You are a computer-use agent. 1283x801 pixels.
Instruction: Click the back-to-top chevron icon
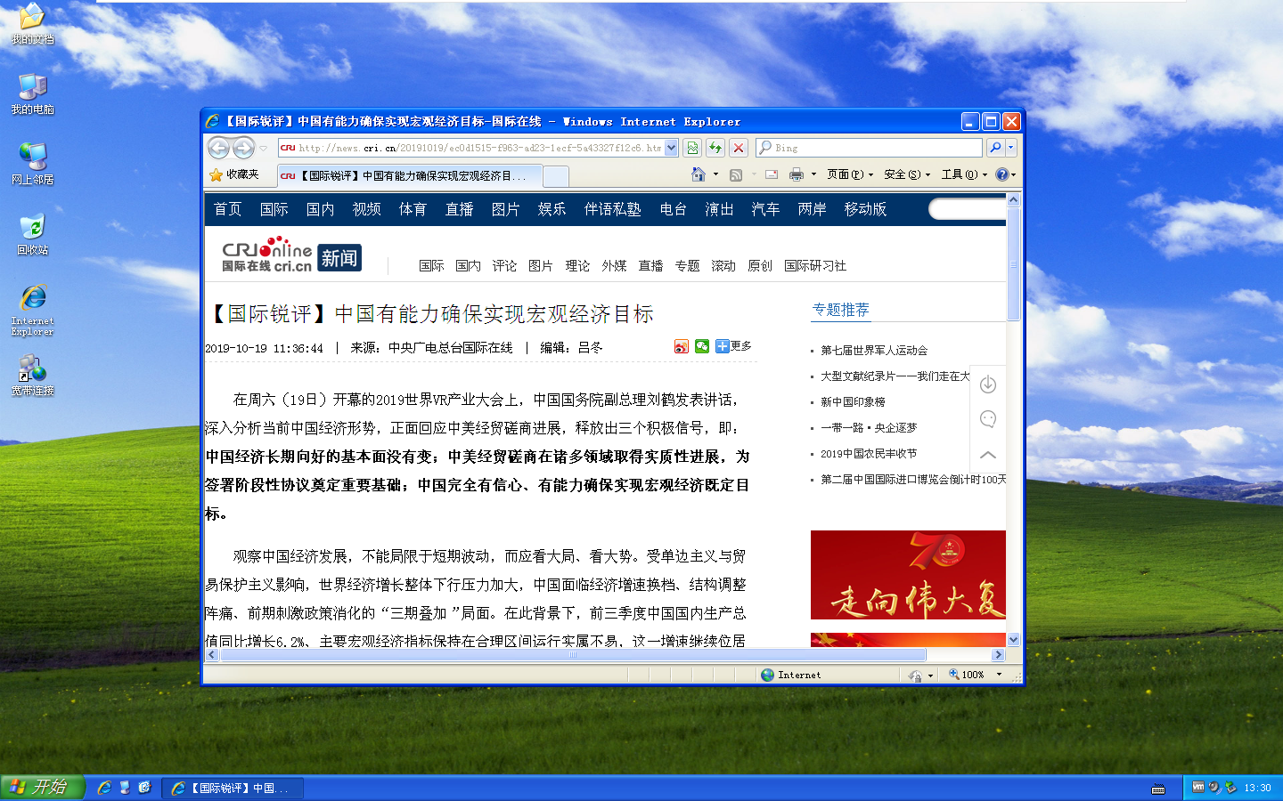[x=988, y=454]
